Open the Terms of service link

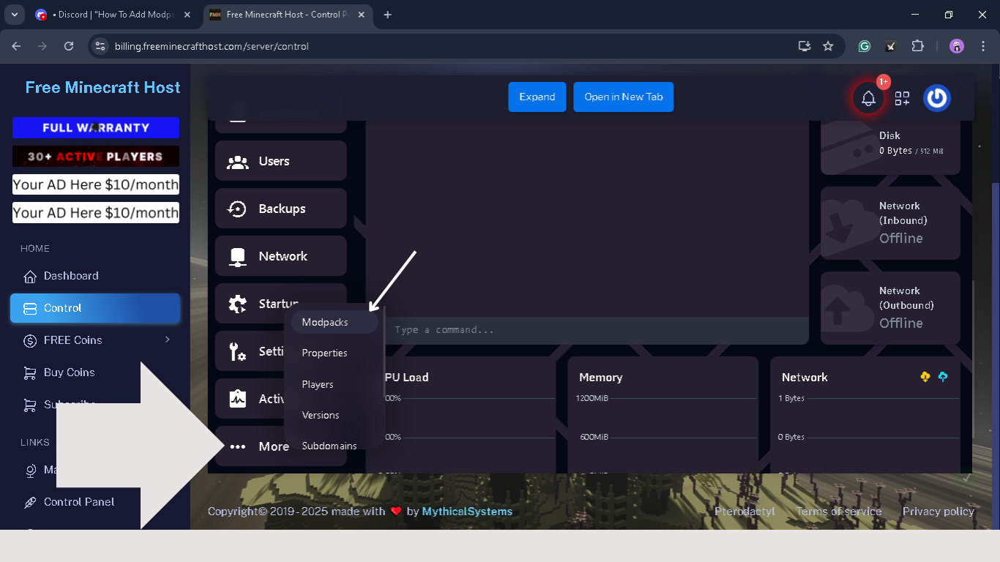[x=839, y=512]
